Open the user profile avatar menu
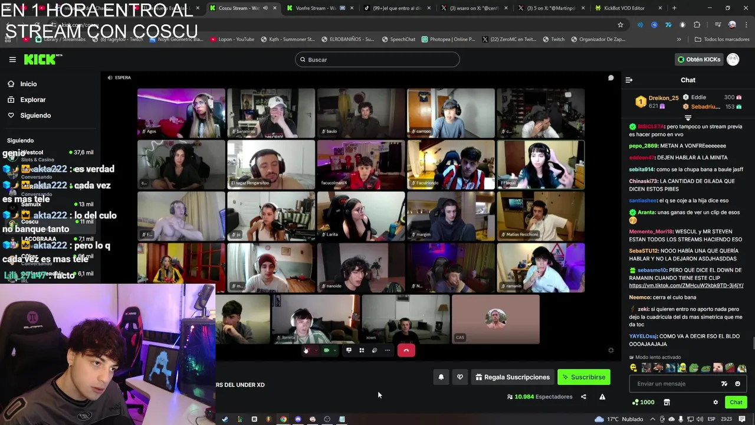 pos(733,60)
